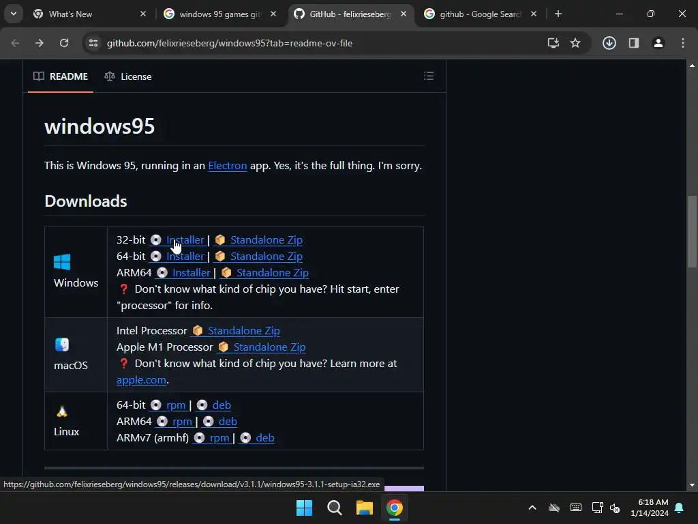This screenshot has width=698, height=524.
Task: Open the taskbar clock and date
Action: 650,508
